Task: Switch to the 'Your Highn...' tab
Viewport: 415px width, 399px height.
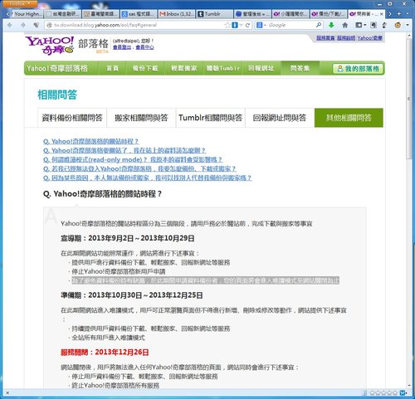Action: (27, 13)
